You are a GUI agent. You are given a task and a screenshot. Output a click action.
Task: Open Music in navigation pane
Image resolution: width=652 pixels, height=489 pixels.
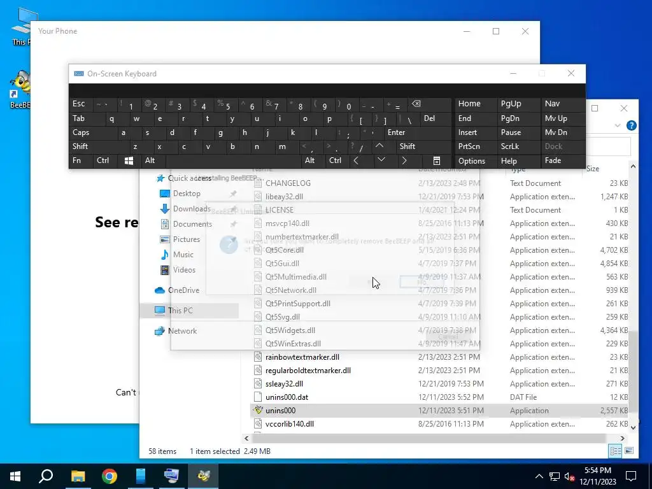tap(183, 255)
